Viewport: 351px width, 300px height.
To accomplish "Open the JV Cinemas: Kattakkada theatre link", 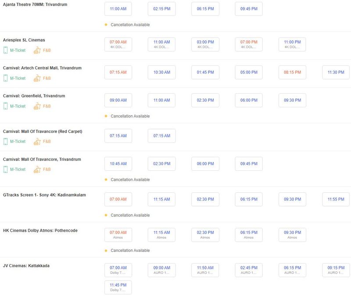I will point(26,265).
